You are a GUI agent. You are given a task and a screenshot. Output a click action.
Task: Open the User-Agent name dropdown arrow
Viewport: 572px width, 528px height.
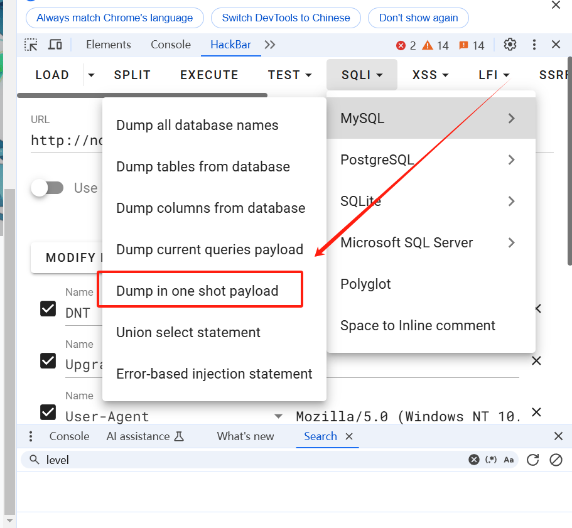pyautogui.click(x=278, y=416)
